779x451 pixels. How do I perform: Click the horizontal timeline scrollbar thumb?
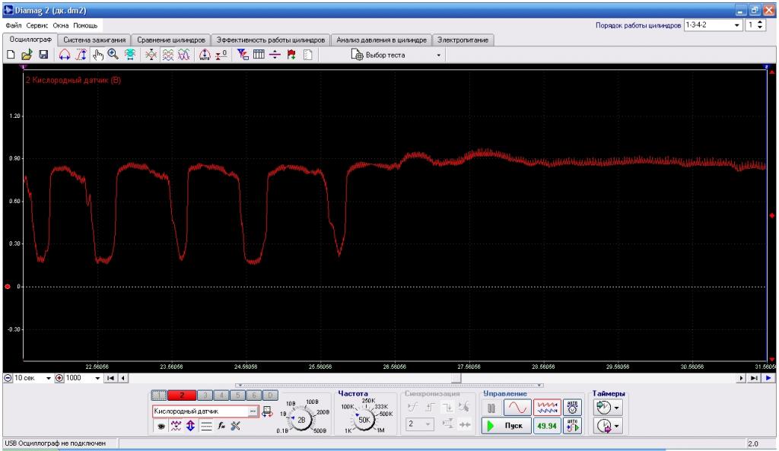456,378
